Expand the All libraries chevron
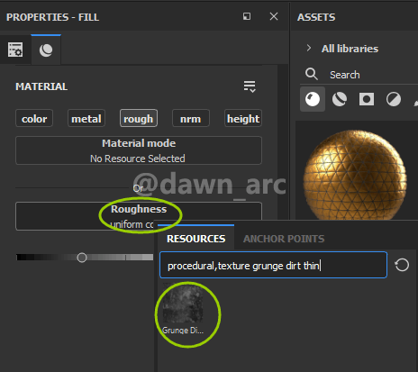Screen dimensions: 418x372 (309, 48)
